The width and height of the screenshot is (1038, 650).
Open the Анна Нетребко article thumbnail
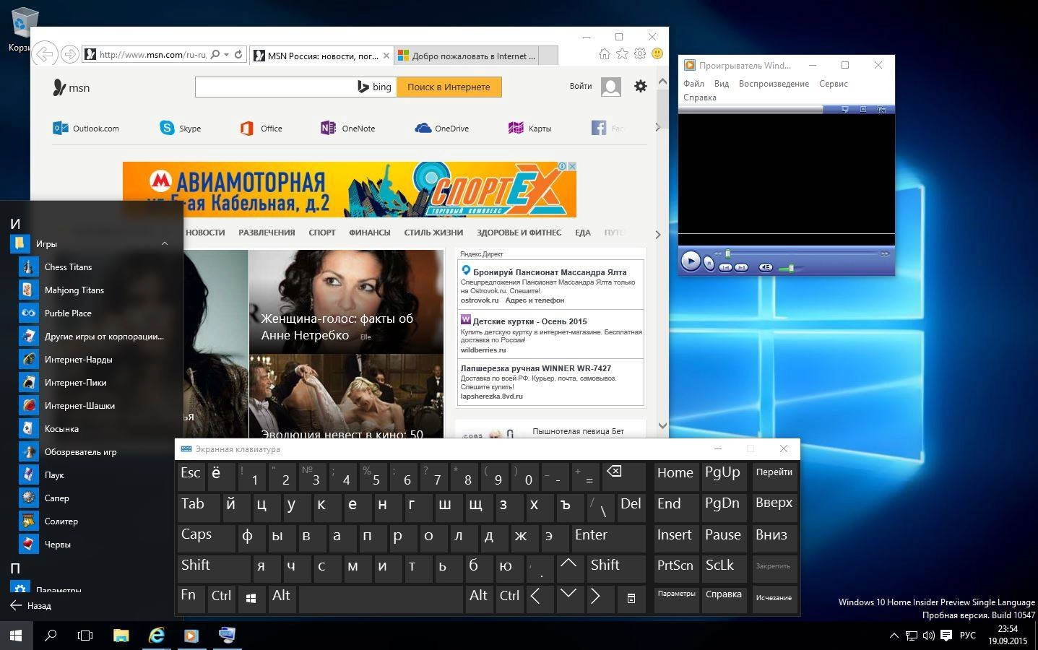[x=346, y=301]
